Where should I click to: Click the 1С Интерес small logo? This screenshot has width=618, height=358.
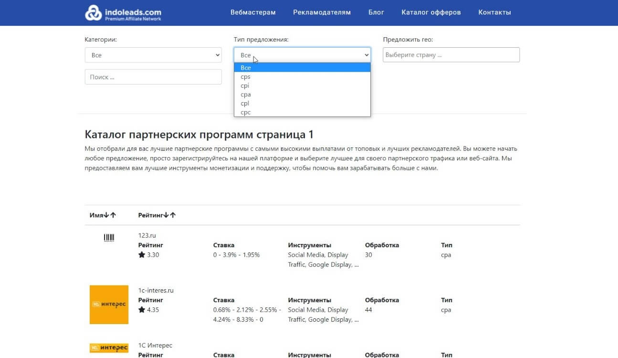(109, 347)
